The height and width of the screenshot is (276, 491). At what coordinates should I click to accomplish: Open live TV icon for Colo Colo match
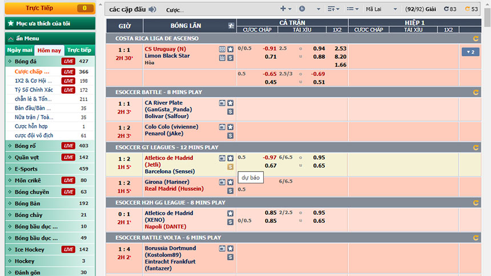click(222, 127)
